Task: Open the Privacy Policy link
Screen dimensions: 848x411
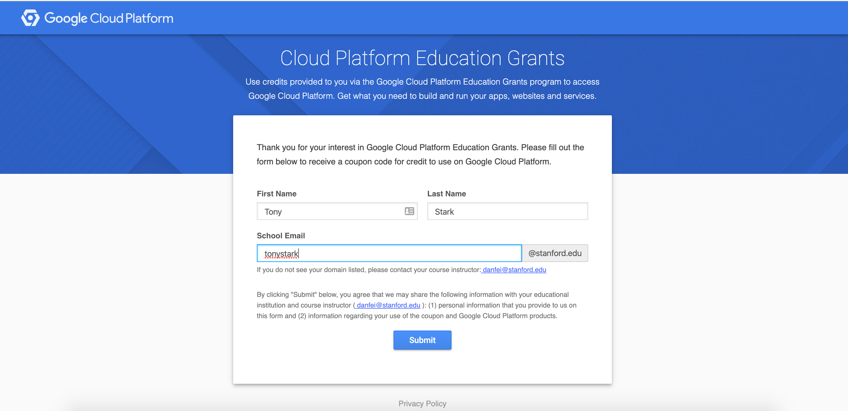Action: (x=422, y=403)
